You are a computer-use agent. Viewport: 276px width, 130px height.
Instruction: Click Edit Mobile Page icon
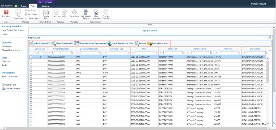(x=86, y=12)
